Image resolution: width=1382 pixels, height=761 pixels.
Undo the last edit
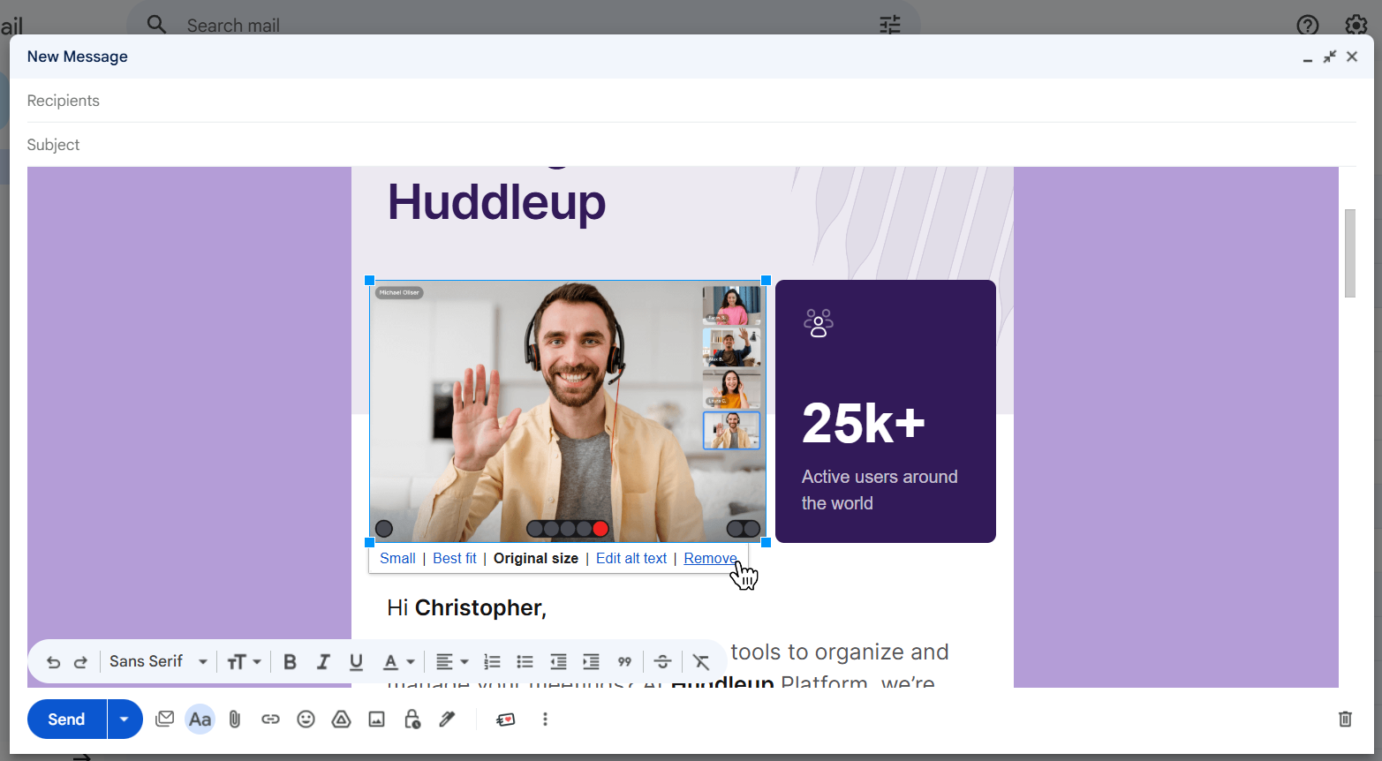tap(53, 662)
